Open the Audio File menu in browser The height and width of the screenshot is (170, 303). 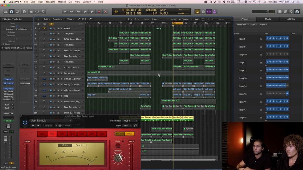pos(243,25)
